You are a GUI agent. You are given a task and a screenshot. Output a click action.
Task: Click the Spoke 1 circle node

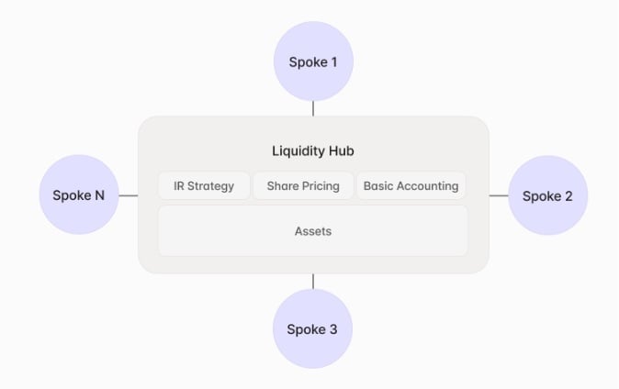coord(313,61)
